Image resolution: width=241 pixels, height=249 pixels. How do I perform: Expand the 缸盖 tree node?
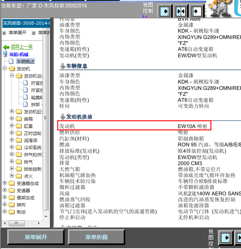click(12, 125)
